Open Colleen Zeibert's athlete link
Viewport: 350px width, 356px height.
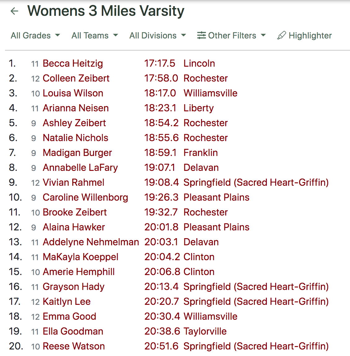tap(76, 78)
